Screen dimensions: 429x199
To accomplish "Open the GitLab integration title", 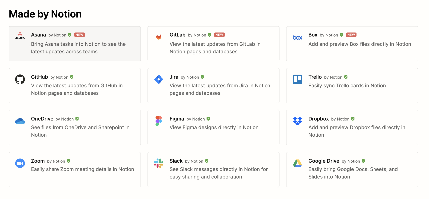I will click(x=177, y=35).
